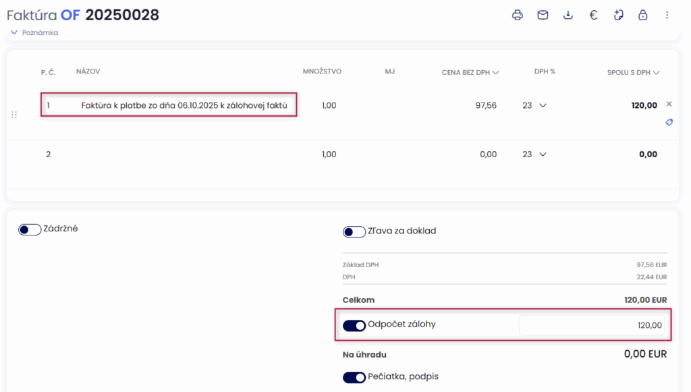This screenshot has width=691, height=392.
Task: Open the CENA BEZ DPH column dropdown
Action: pos(496,72)
